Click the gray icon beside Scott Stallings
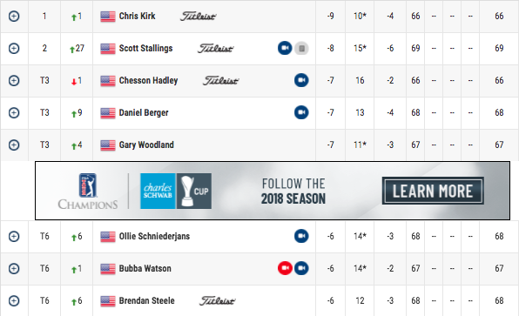 point(301,48)
